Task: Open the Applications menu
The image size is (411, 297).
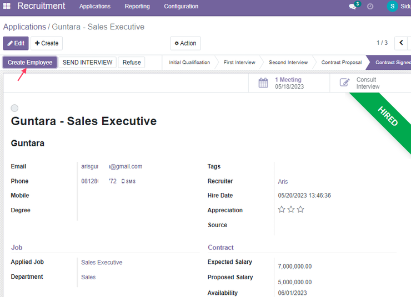Action: 95,6
